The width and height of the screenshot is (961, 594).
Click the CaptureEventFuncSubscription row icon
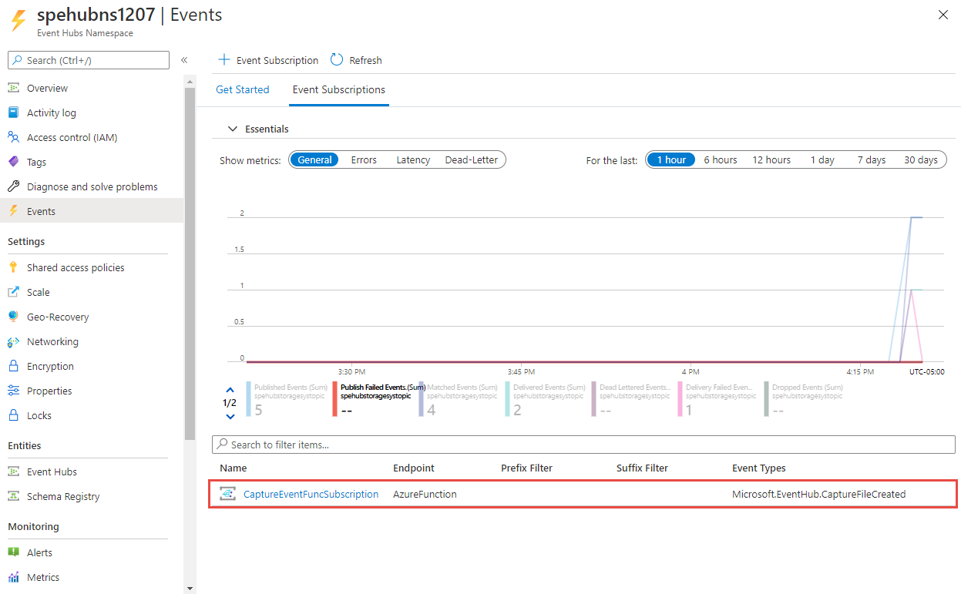click(227, 494)
